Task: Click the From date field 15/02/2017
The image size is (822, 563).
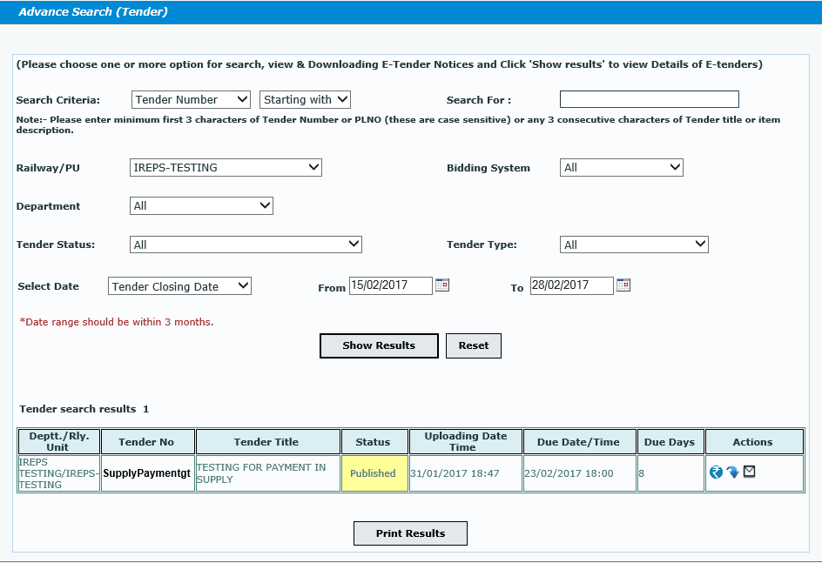Action: (x=391, y=285)
